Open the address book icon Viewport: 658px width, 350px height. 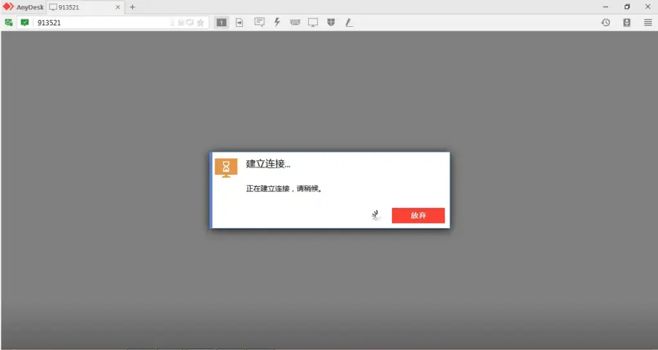pyautogui.click(x=627, y=22)
